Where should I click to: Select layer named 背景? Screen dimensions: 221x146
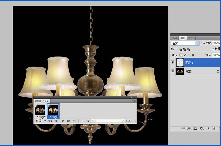coord(195,71)
